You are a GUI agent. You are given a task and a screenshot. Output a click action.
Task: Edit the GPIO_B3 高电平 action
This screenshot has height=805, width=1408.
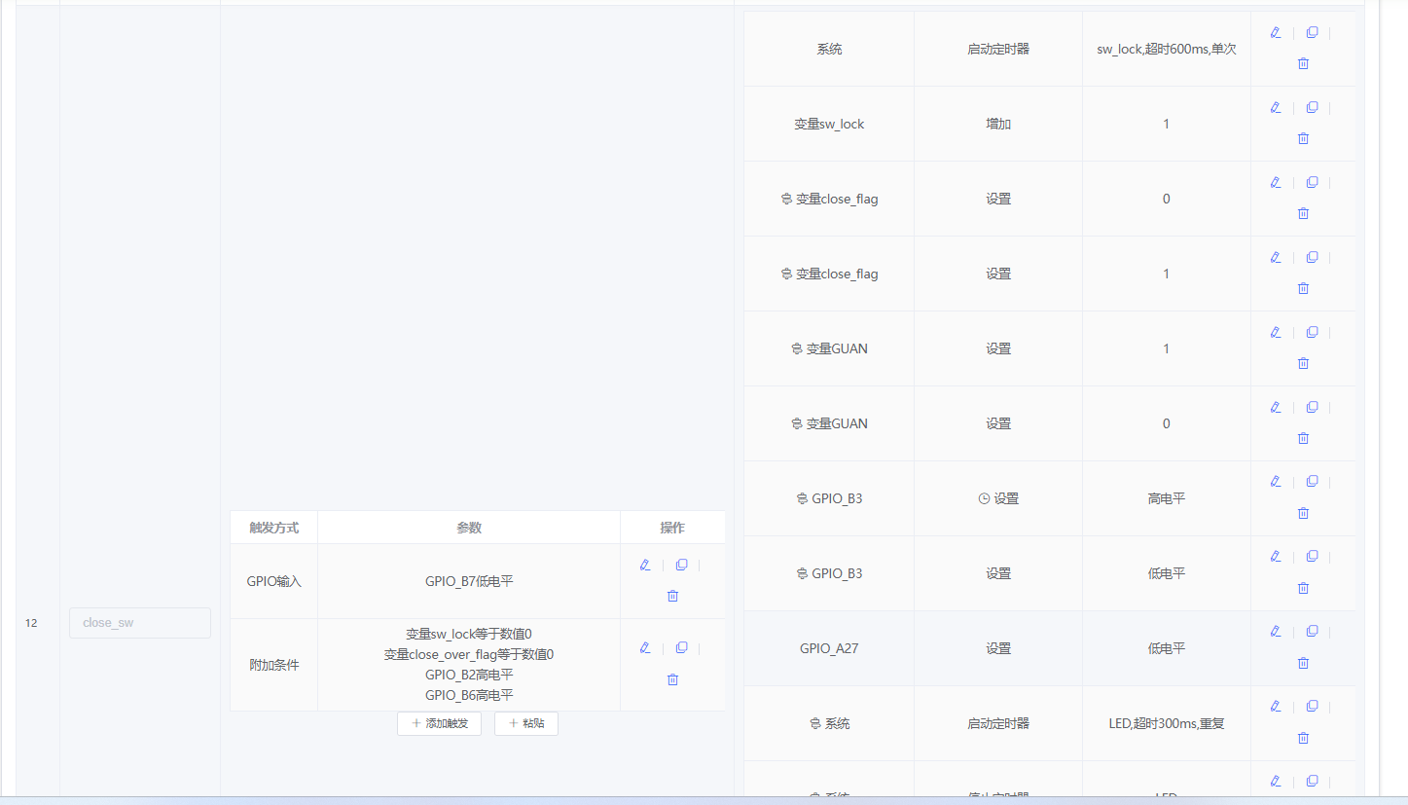1275,482
